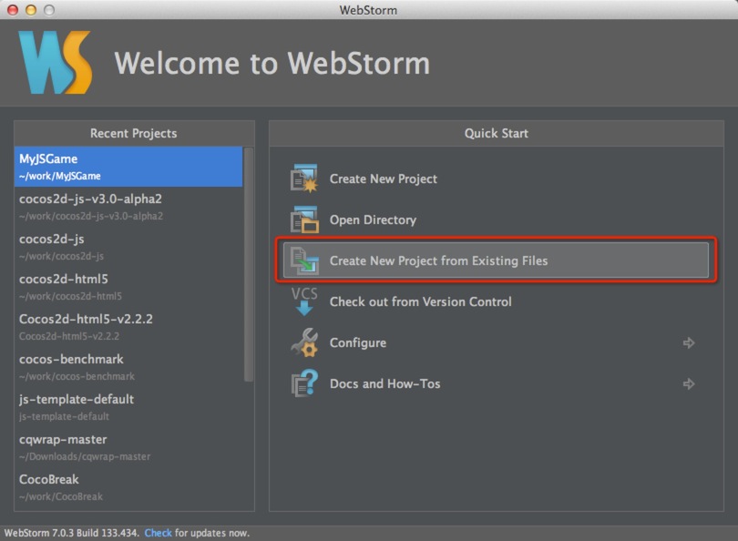Choose Create New Project from Existing Files
Screen dimensions: 738x541
(x=496, y=260)
